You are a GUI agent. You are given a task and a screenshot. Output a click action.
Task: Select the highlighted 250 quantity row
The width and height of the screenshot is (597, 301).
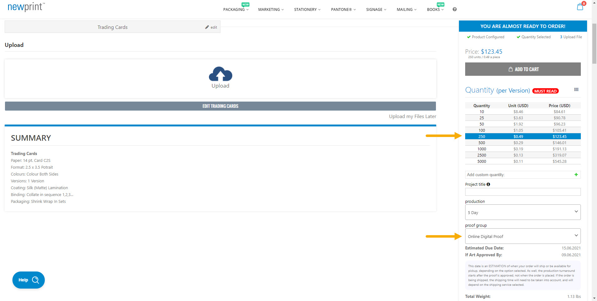point(523,136)
